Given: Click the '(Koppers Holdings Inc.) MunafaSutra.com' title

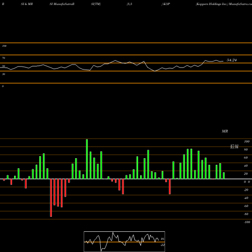Looking at the screenshot, I should point(224,4).
